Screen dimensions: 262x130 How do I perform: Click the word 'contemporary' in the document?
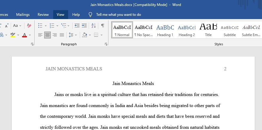coord(60,116)
